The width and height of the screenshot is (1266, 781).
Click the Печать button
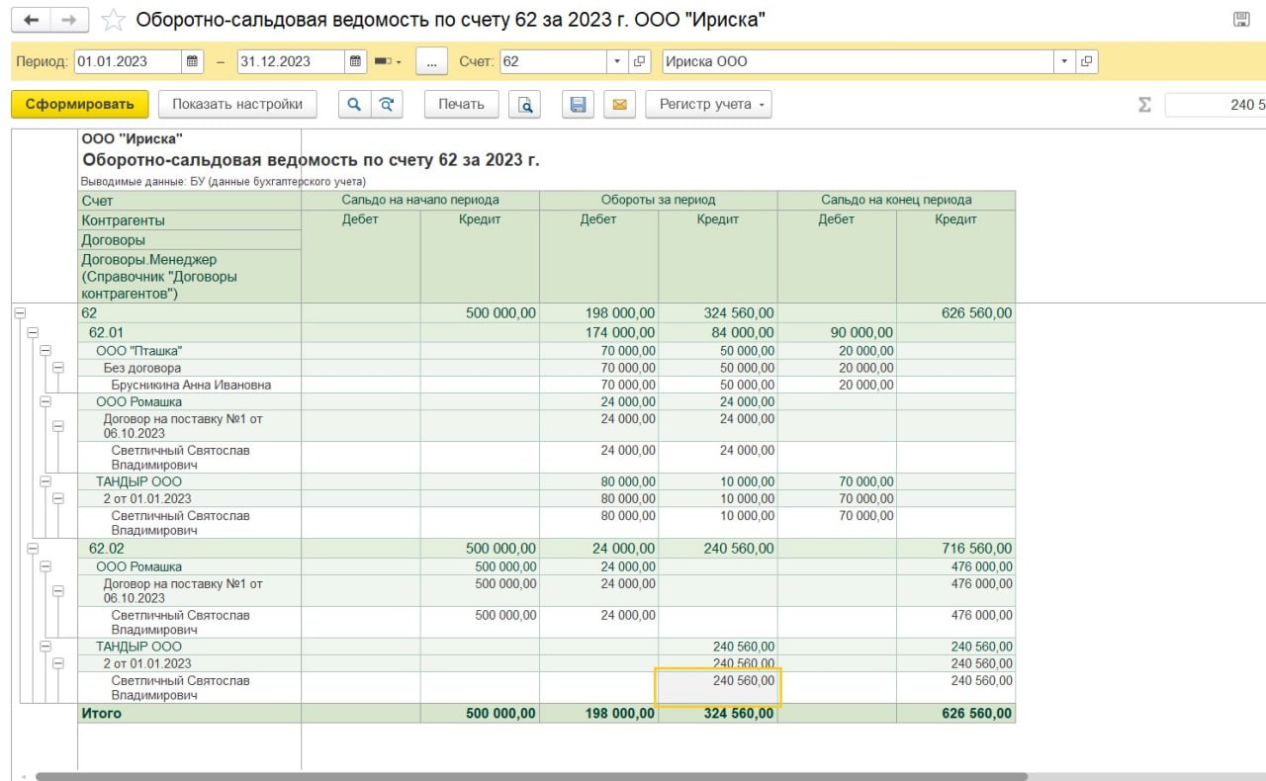click(461, 105)
